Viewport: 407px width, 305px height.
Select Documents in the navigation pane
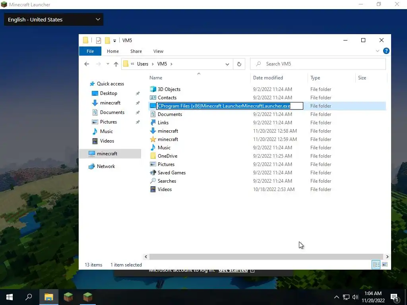112,112
